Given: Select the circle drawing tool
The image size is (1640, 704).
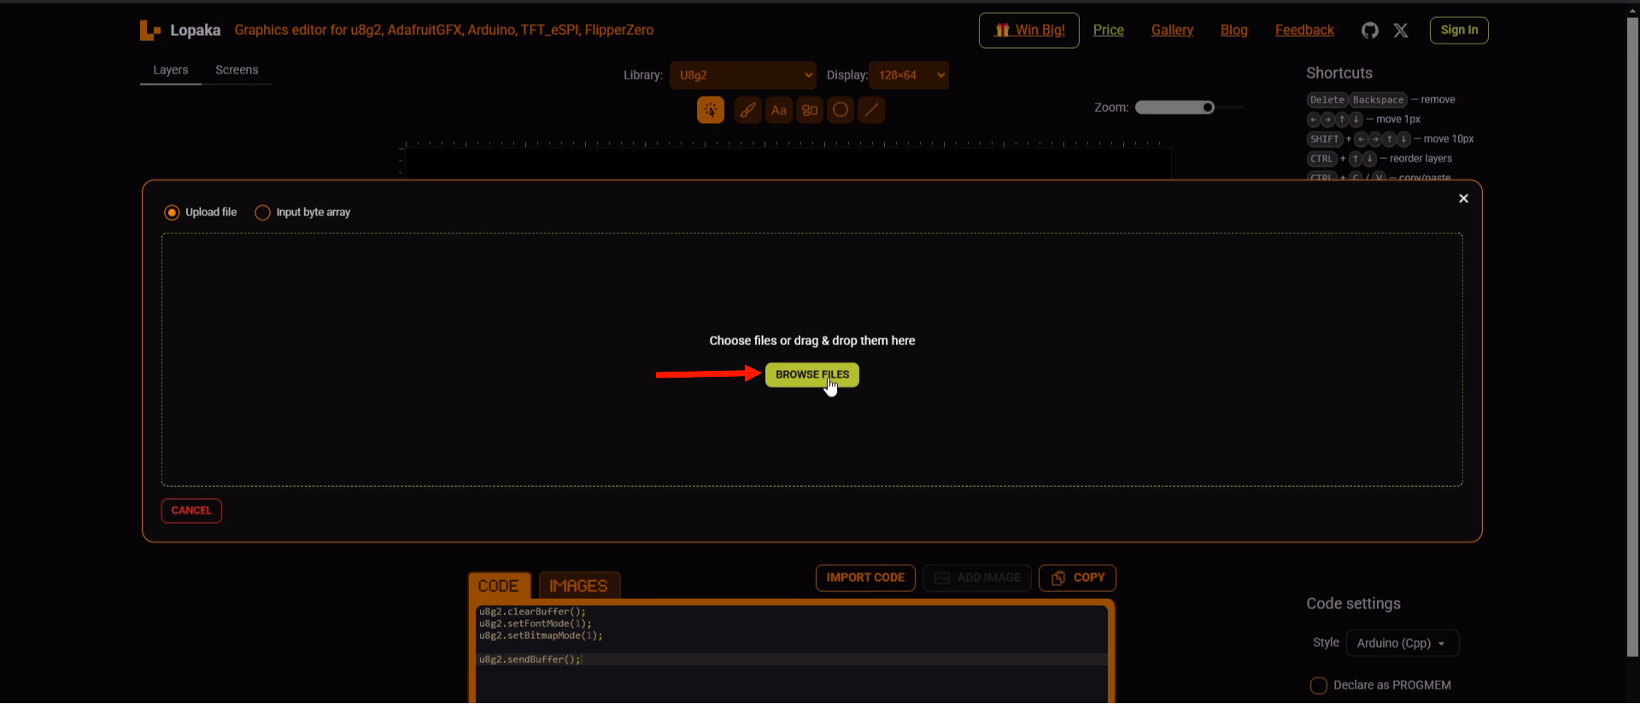Looking at the screenshot, I should tap(840, 110).
